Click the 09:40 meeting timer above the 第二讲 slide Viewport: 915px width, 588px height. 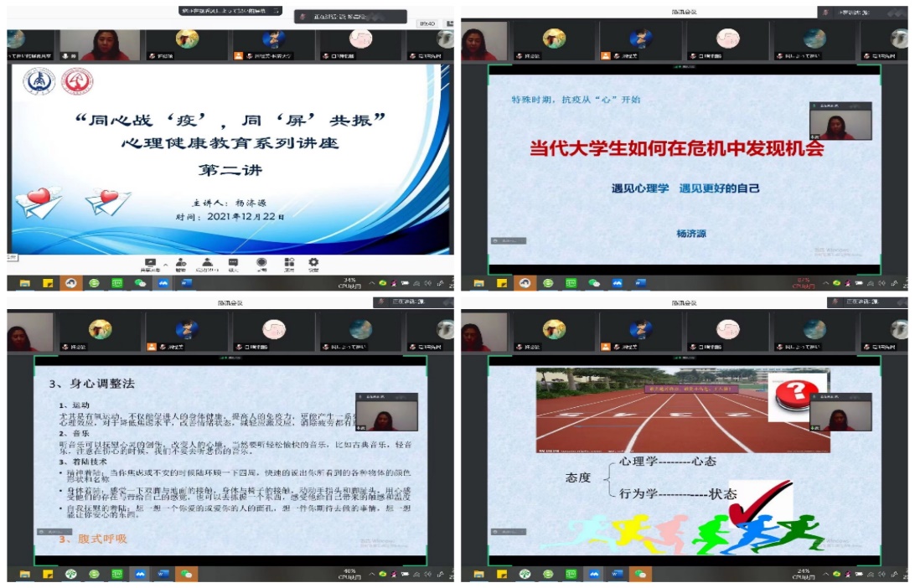pos(427,23)
